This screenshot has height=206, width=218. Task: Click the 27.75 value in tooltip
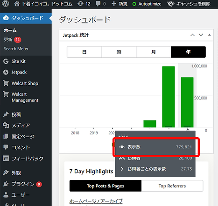186,169
